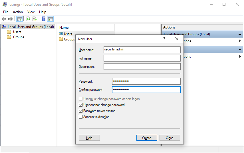Screen dimensions: 244x153
Task: Select Users folder in console tree
Action: point(17,32)
